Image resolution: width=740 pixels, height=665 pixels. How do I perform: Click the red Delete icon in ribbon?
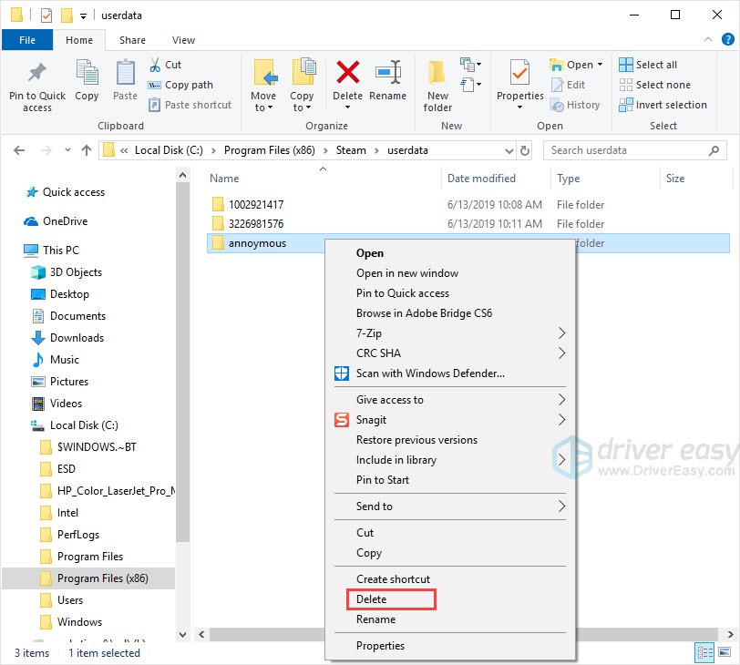click(347, 75)
